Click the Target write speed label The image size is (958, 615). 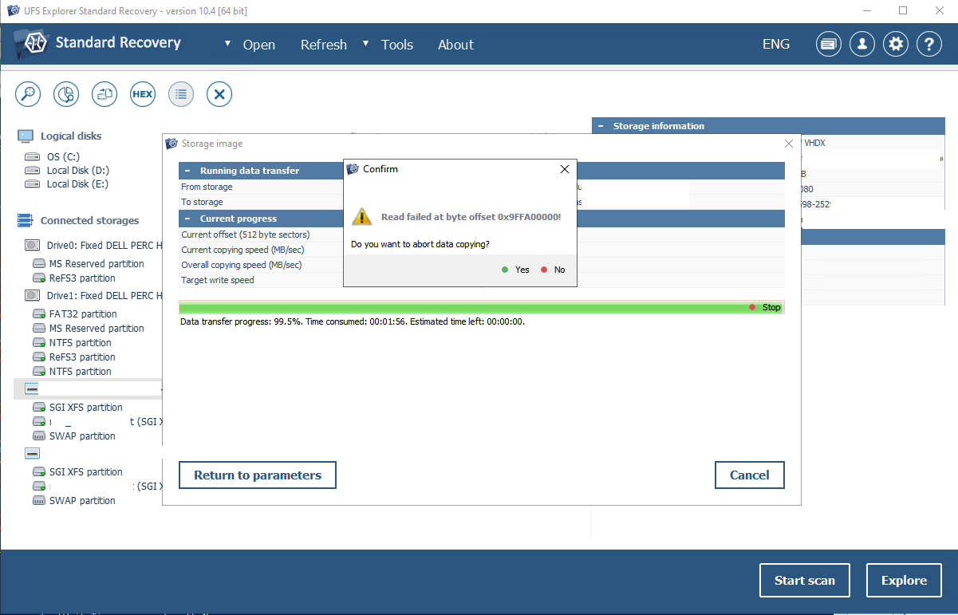pyautogui.click(x=217, y=280)
